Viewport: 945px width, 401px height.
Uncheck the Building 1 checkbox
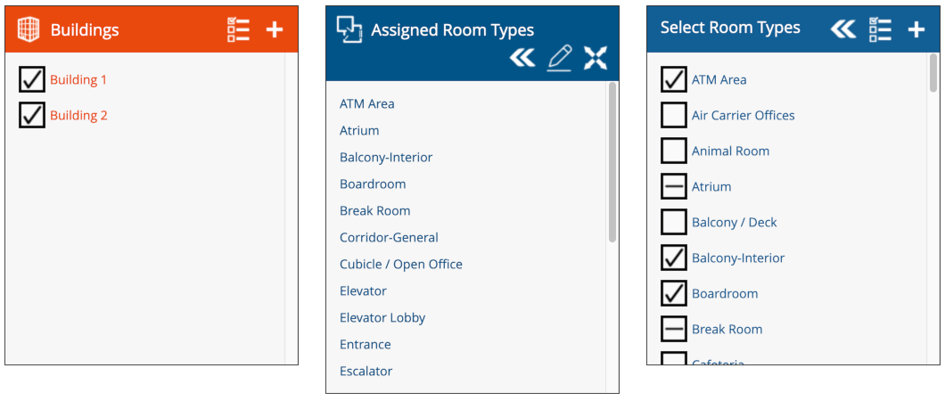(x=32, y=79)
